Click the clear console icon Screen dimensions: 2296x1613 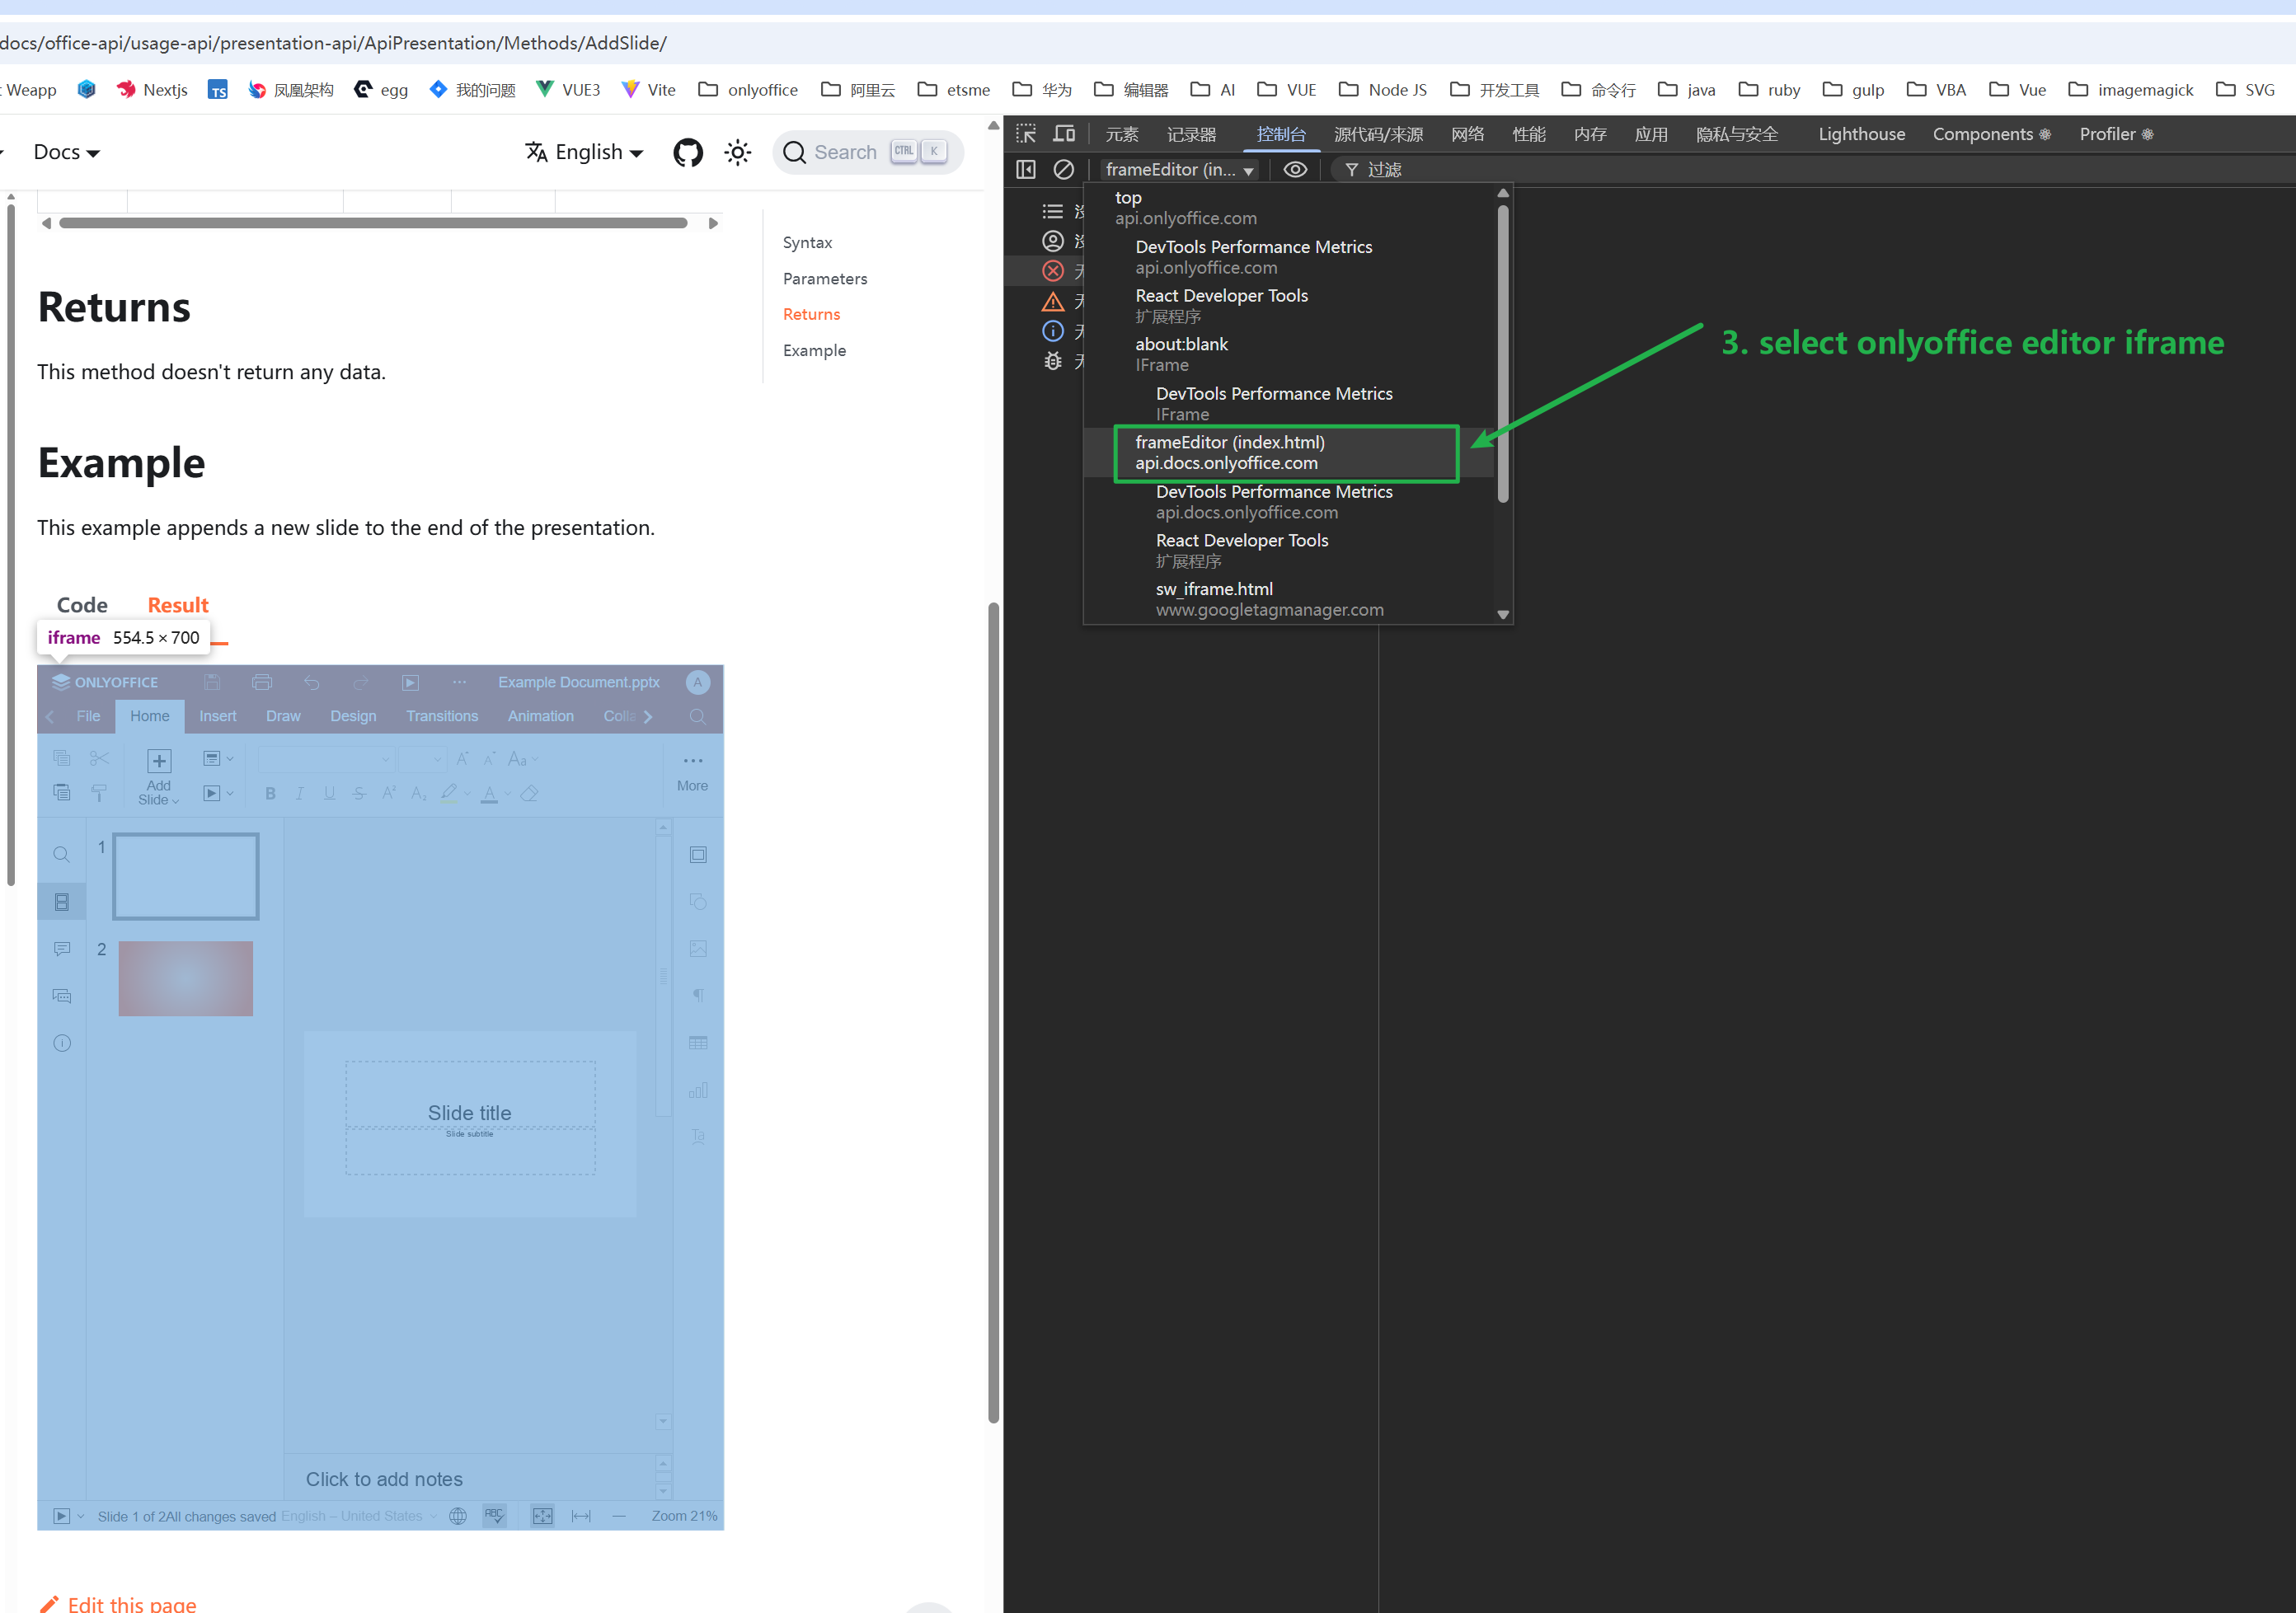pyautogui.click(x=1064, y=169)
